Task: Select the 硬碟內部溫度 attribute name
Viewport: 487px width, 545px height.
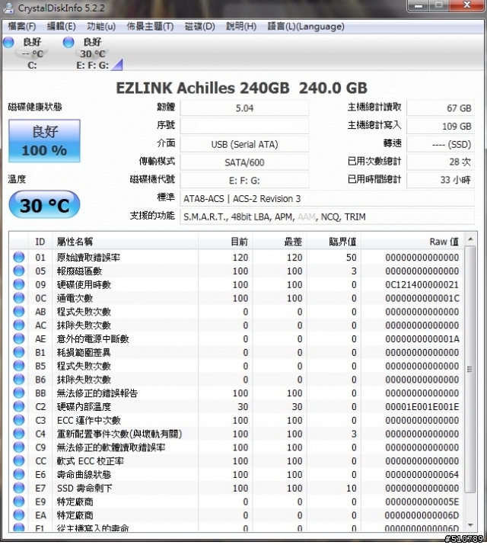Action: pyautogui.click(x=84, y=406)
